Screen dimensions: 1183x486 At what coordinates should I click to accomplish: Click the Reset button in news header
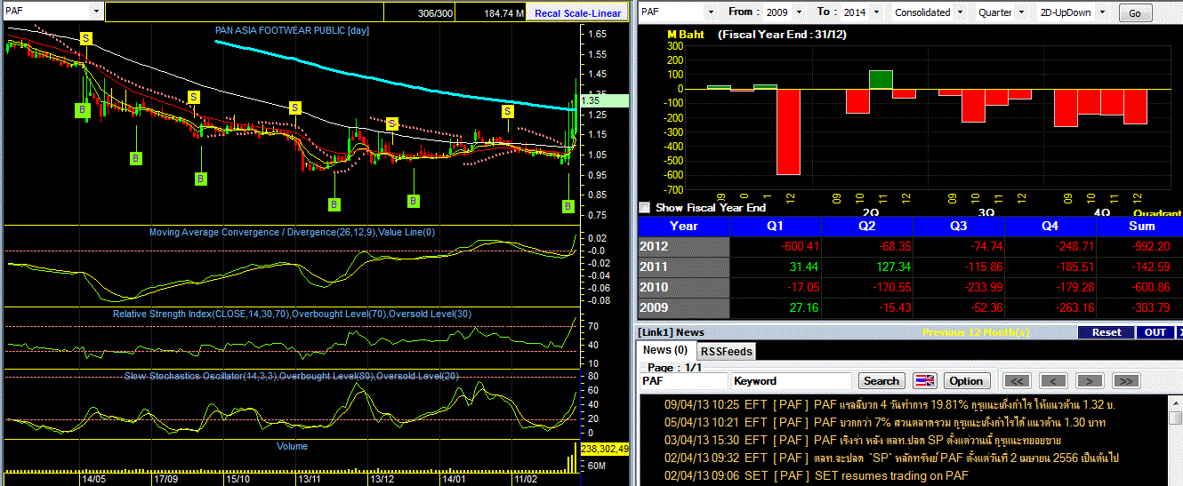point(1107,332)
